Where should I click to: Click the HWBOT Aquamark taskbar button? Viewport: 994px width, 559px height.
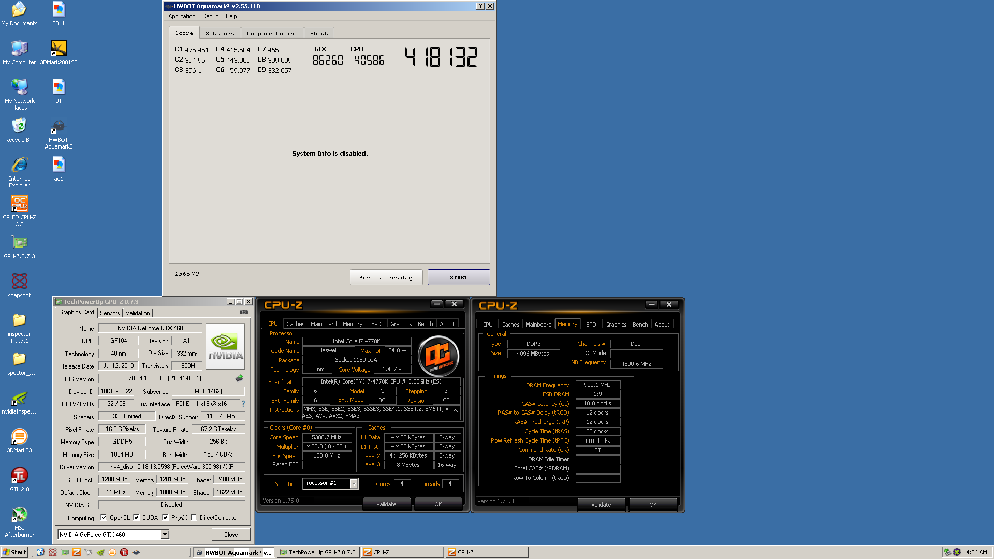coord(233,552)
